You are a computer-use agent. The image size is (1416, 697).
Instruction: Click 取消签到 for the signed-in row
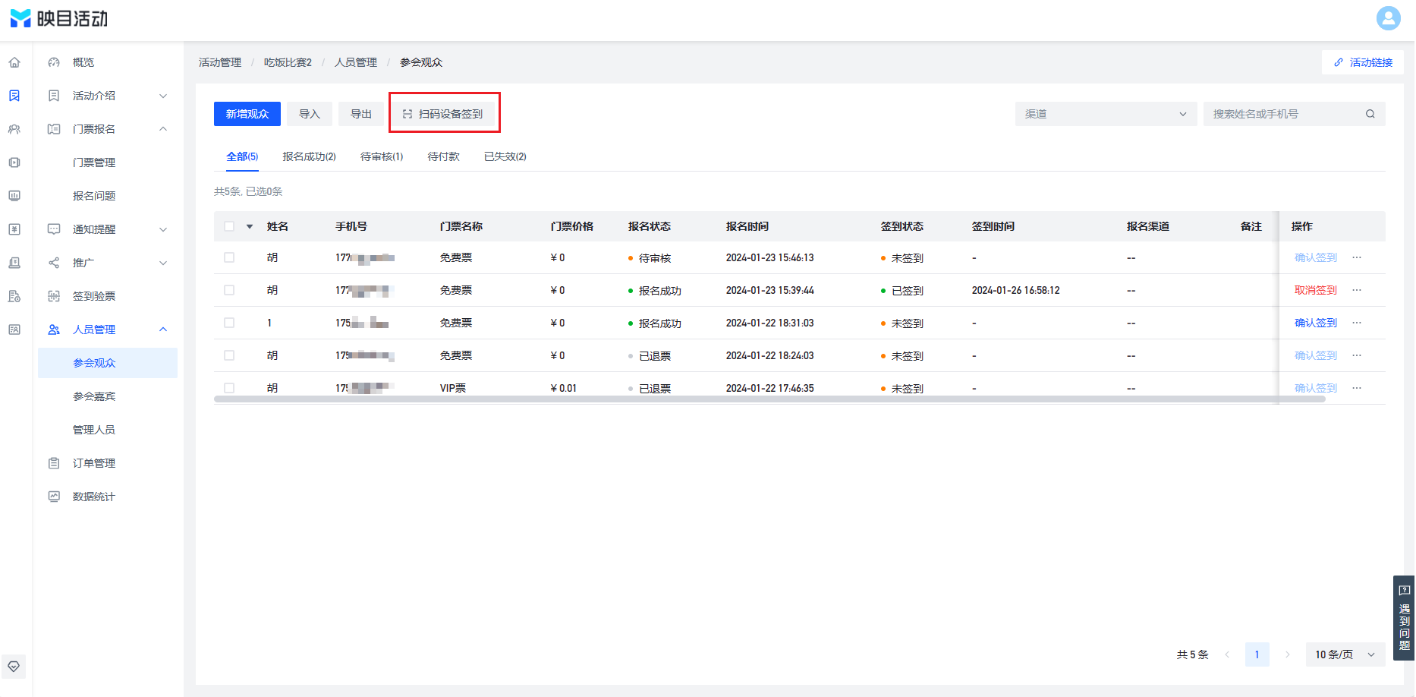click(x=1316, y=290)
